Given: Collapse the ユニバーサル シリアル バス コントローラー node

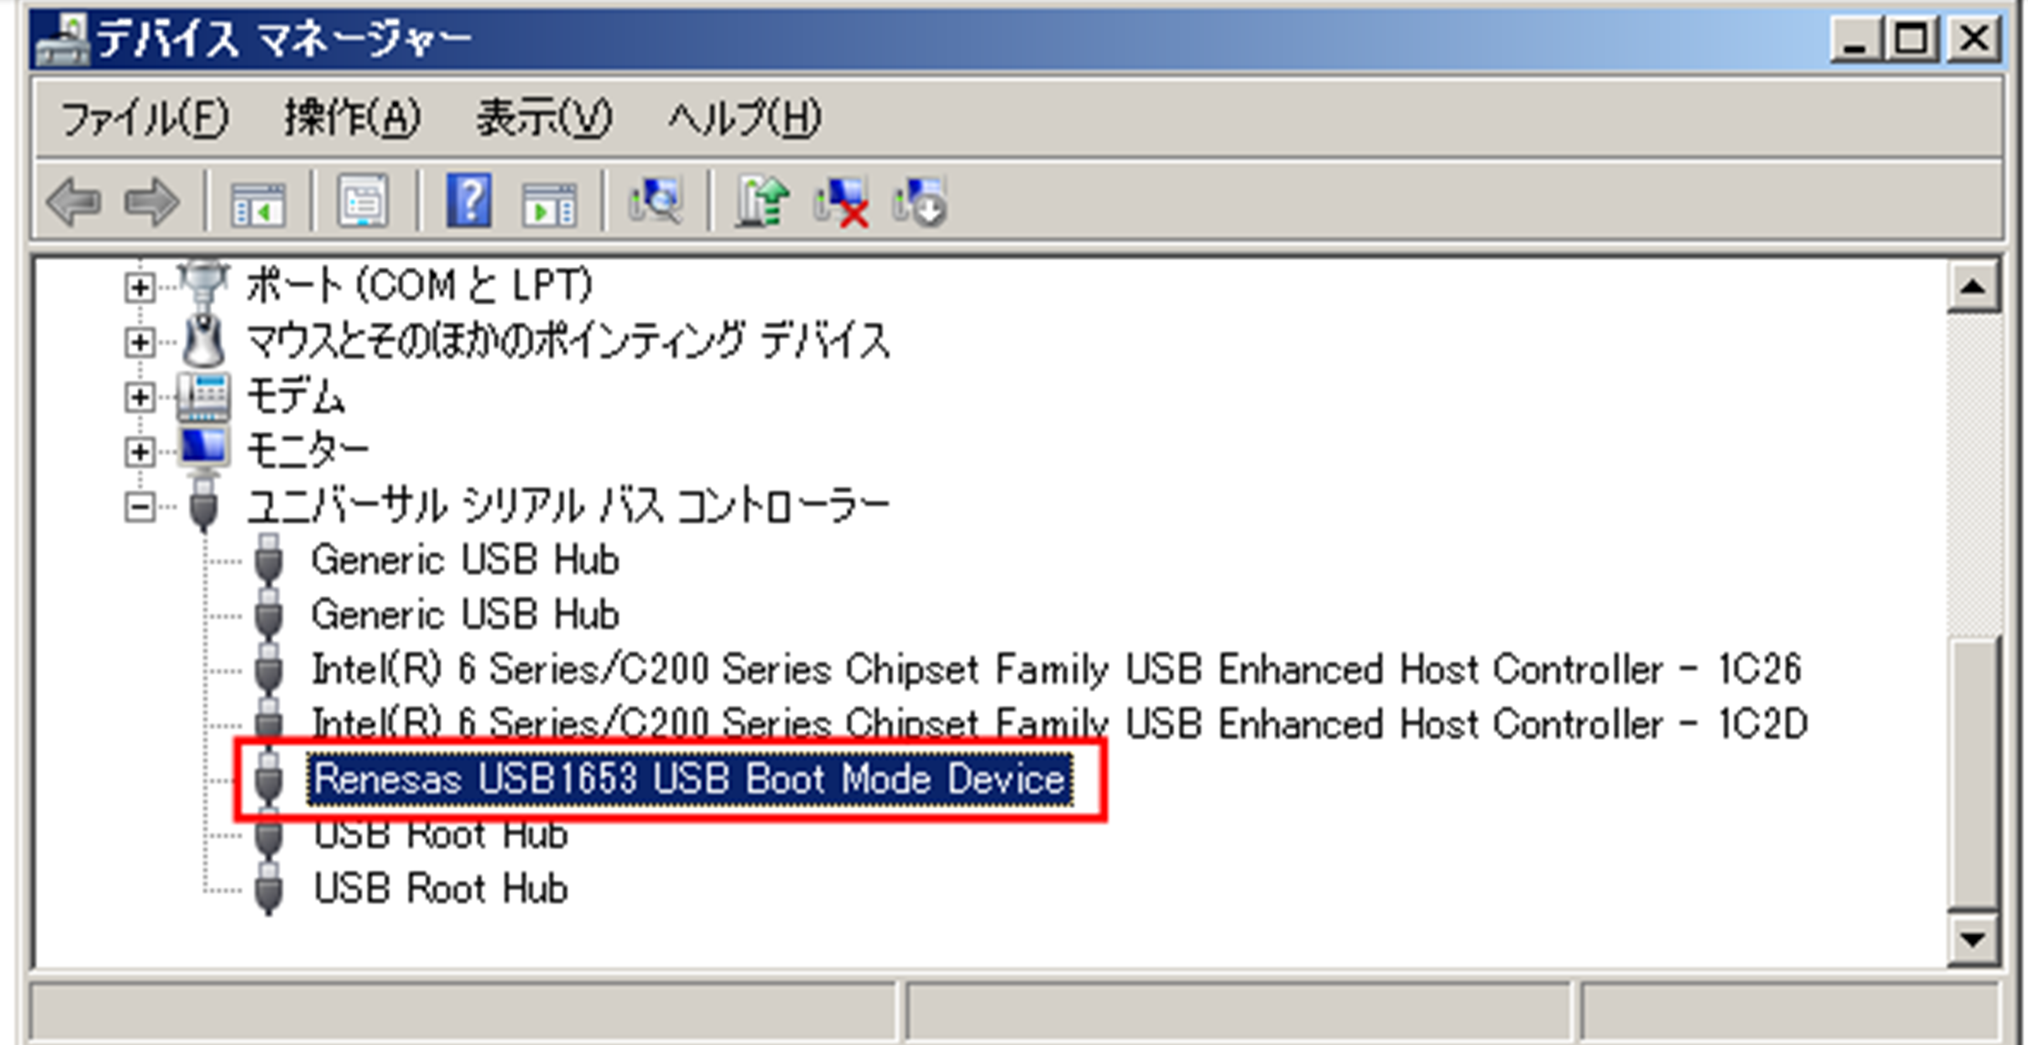Looking at the screenshot, I should point(139,506).
